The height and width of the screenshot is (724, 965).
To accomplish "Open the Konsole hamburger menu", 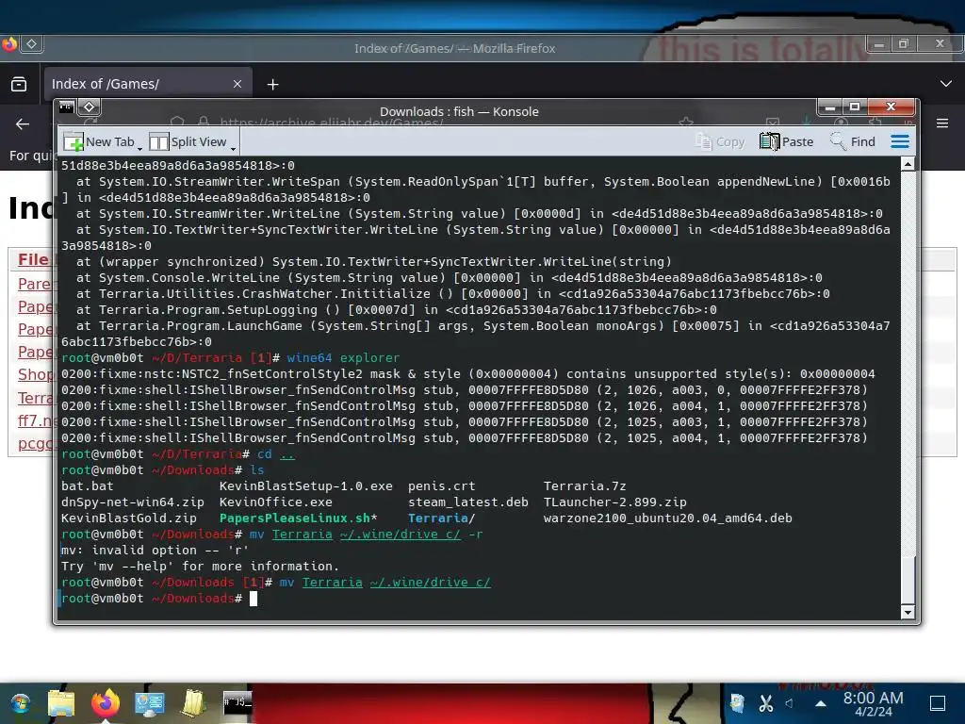I will (900, 142).
